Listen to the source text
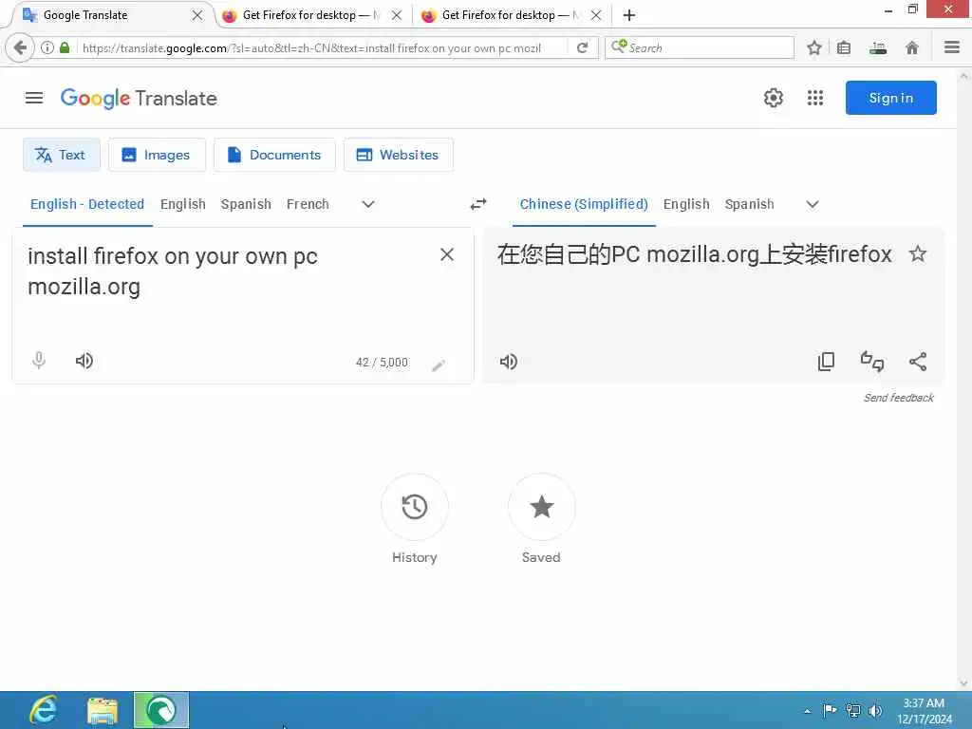Viewport: 972px width, 729px height. click(84, 361)
